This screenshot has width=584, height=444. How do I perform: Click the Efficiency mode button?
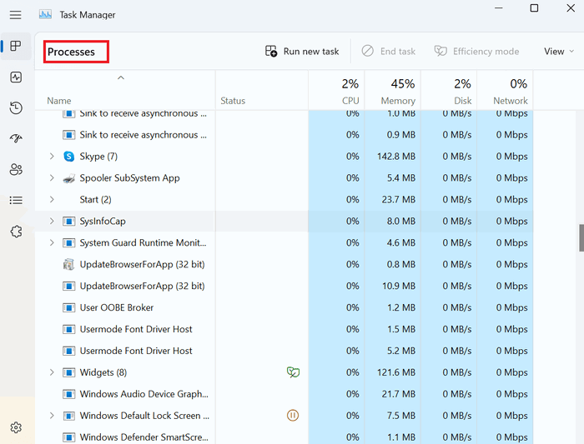point(476,52)
